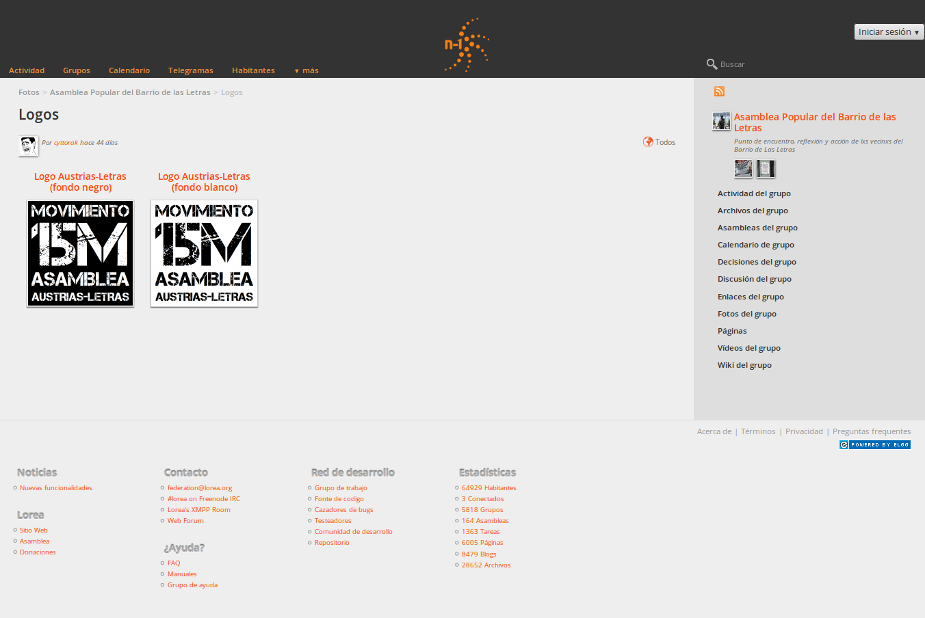Open Decisiones del grupo in sidebar
Viewport: 925px width, 618px height.
pos(757,262)
